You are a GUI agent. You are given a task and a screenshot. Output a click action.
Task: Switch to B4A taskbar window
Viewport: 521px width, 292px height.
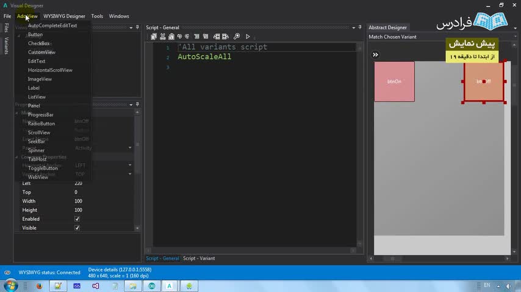(x=170, y=286)
